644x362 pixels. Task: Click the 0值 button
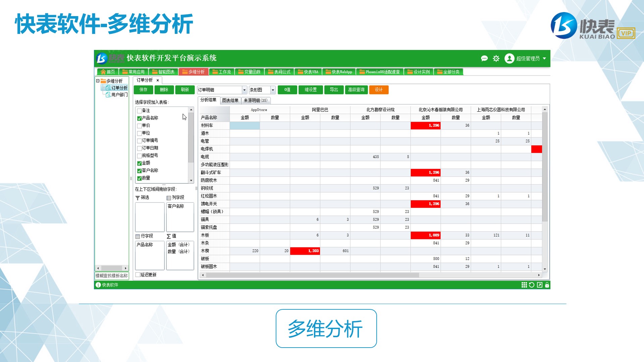click(287, 90)
